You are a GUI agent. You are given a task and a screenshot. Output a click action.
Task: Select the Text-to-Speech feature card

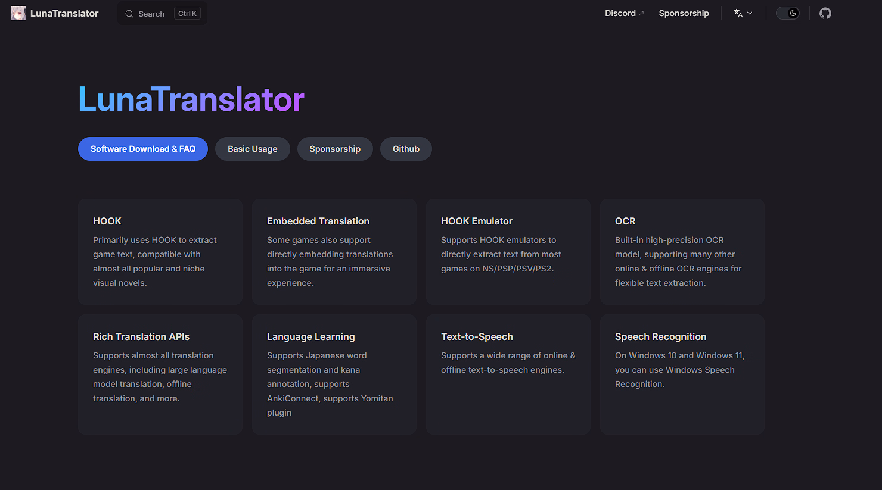[508, 374]
